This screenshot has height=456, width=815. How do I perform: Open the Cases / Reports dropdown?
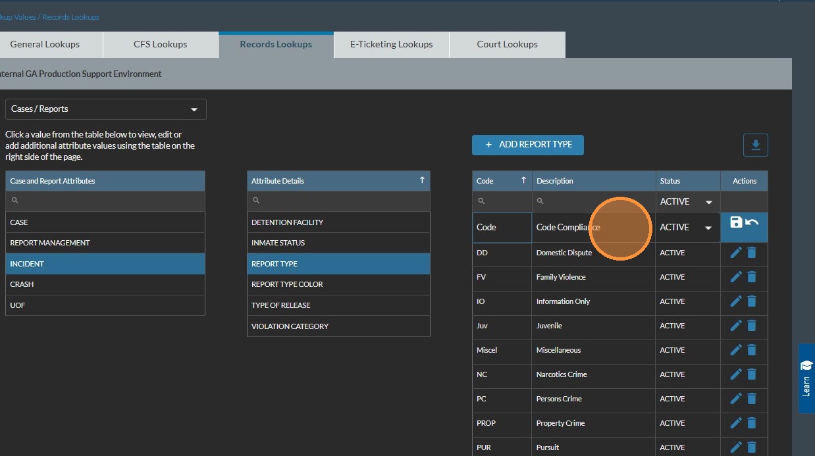[x=105, y=109]
